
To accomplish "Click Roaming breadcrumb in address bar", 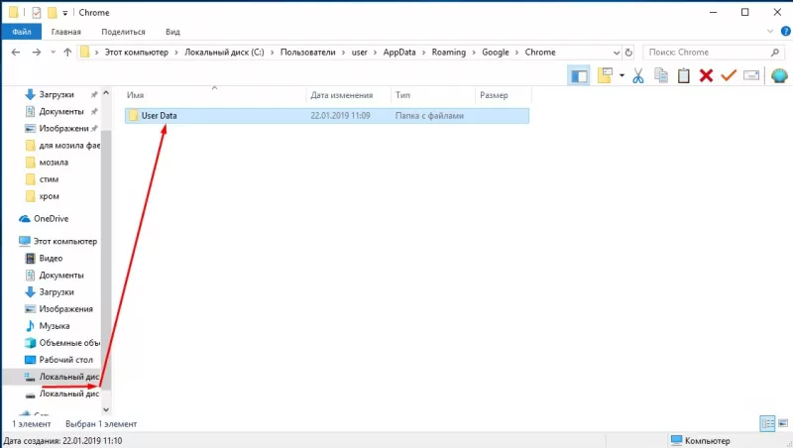I will (449, 53).
